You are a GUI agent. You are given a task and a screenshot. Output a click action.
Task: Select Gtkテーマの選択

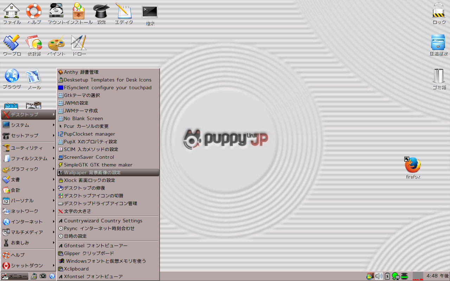coord(108,95)
